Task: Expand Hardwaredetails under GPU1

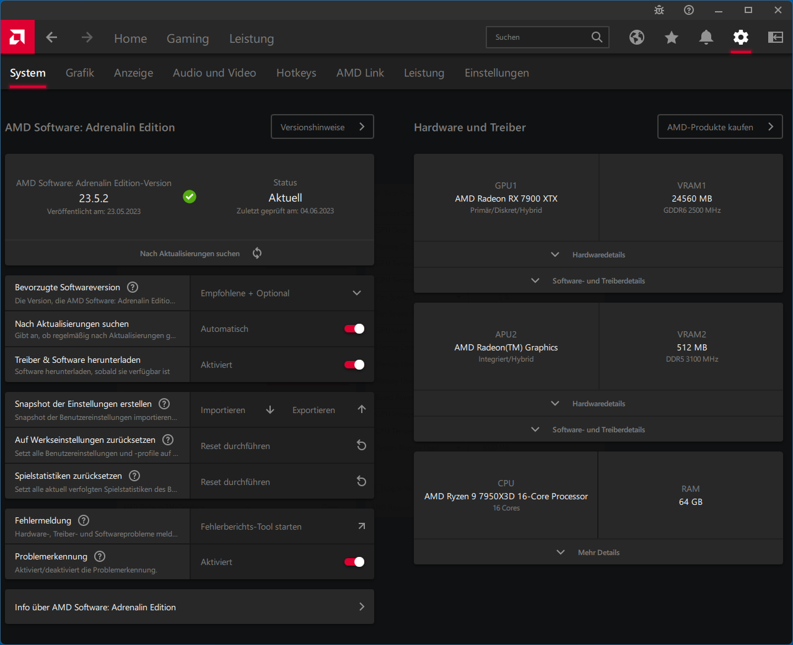Action: tap(598, 255)
